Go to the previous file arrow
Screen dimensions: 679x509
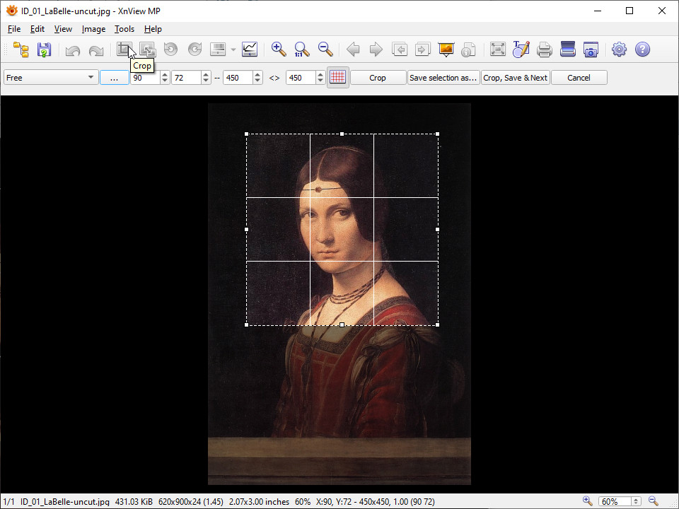pyautogui.click(x=354, y=49)
